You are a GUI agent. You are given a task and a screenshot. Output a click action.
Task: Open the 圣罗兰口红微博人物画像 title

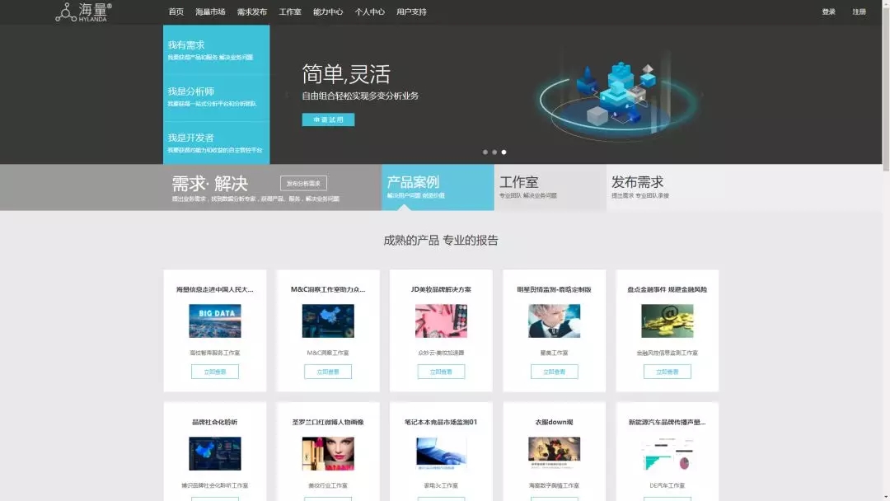coord(328,422)
